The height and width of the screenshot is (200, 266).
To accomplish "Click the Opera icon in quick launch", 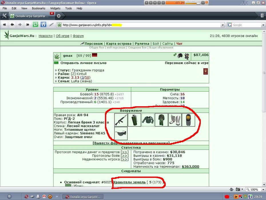I will (26, 197).
